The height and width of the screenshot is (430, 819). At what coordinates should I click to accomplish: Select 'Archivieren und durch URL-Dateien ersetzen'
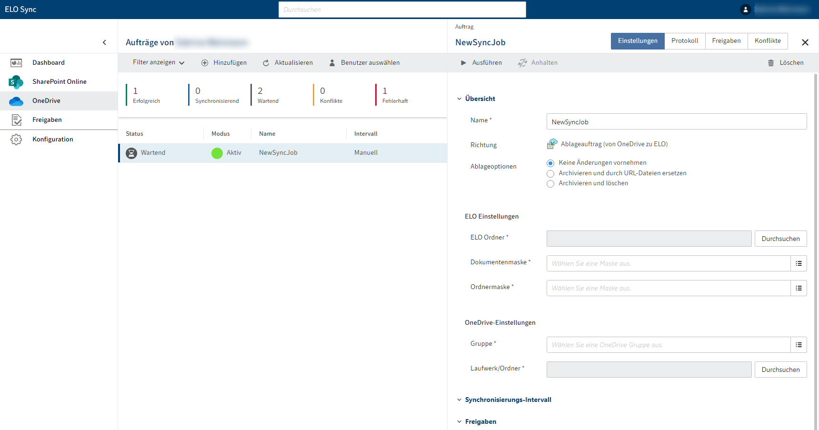coord(550,173)
